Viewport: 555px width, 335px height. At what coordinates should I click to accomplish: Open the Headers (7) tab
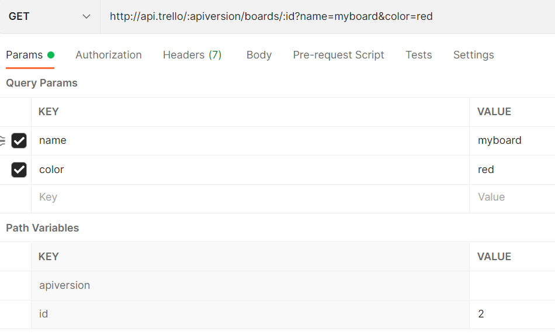point(192,55)
